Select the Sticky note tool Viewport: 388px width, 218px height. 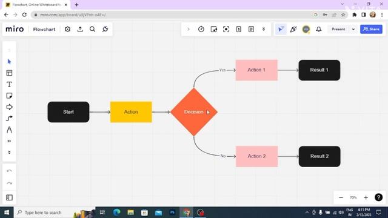point(9,96)
